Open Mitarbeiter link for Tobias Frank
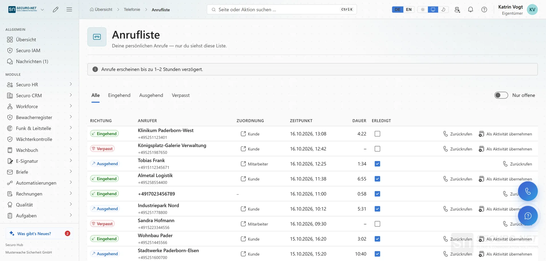This screenshot has height=261, width=546. (x=254, y=164)
